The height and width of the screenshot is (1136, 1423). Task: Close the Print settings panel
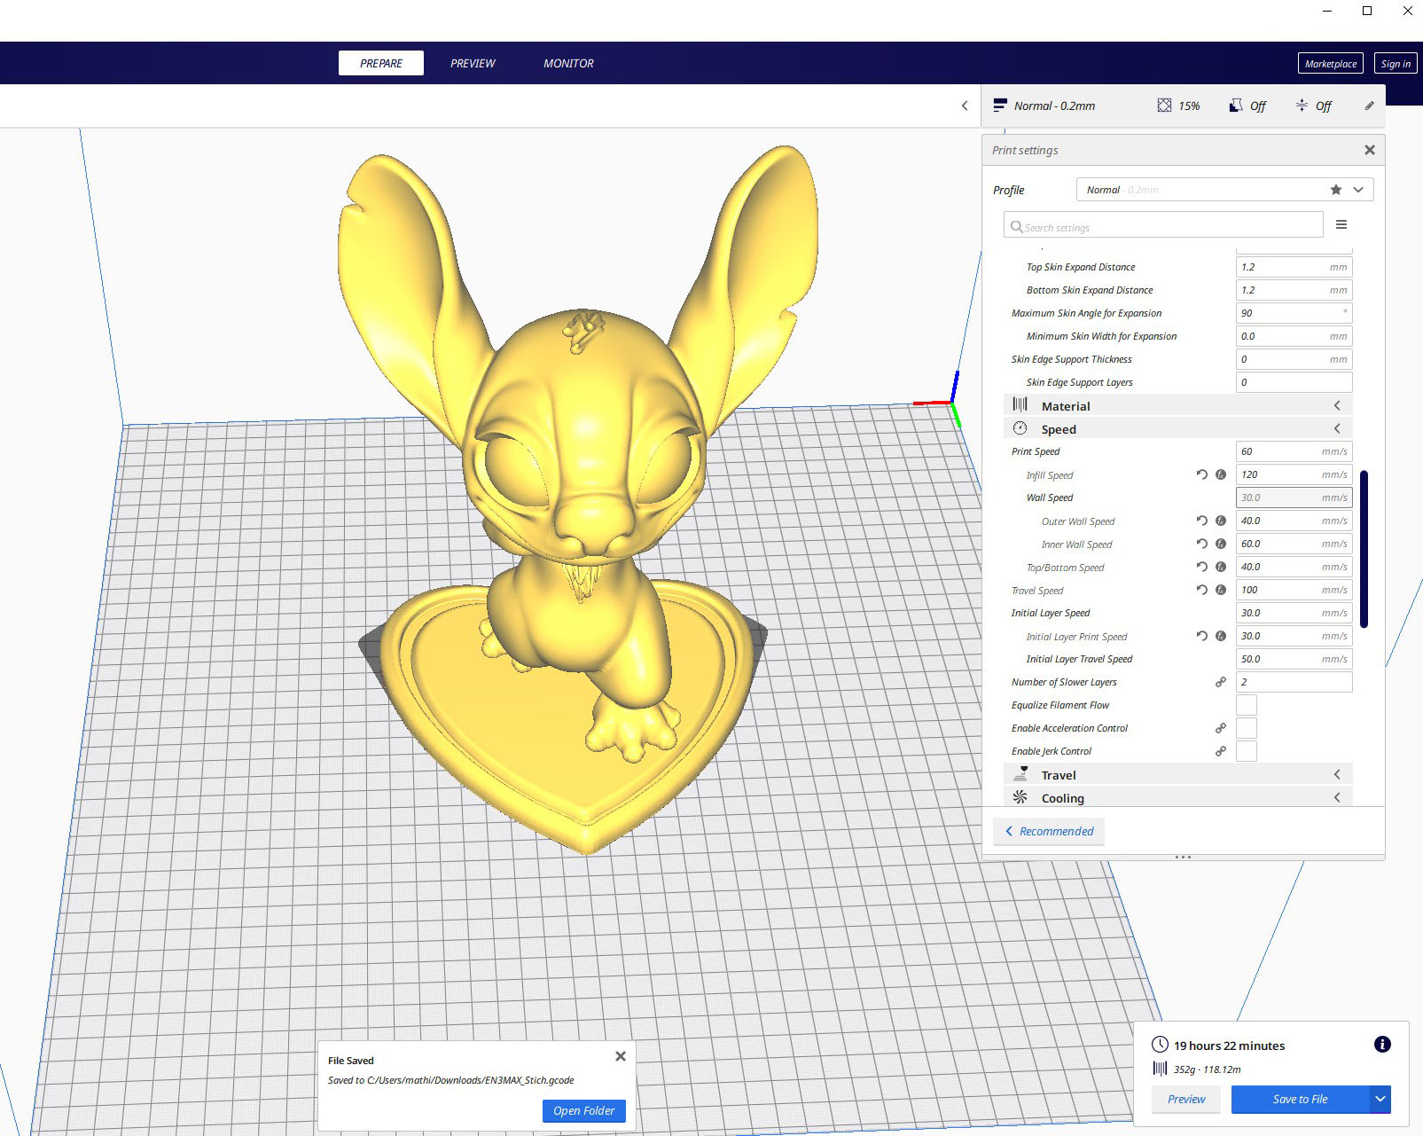tap(1370, 150)
